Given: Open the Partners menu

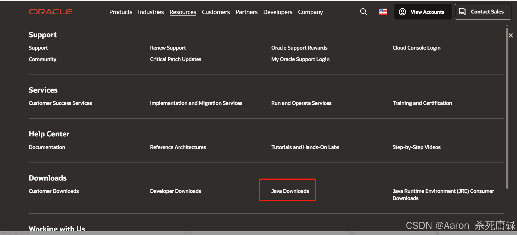Looking at the screenshot, I should click(x=247, y=12).
